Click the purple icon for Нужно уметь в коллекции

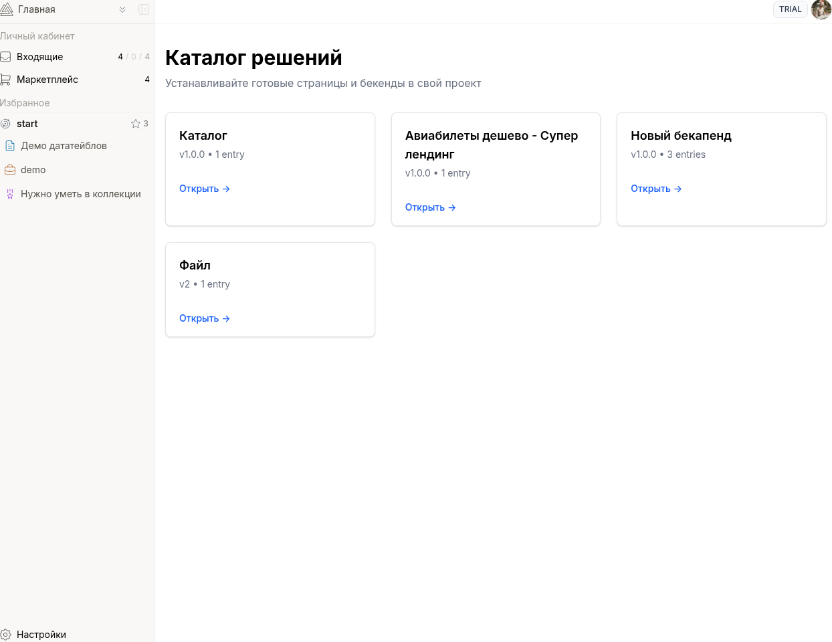tap(10, 194)
